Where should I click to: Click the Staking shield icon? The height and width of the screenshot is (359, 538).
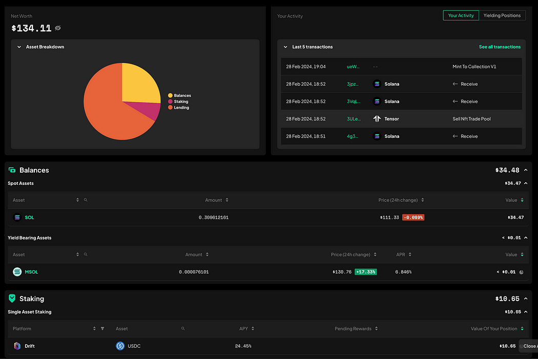click(12, 298)
